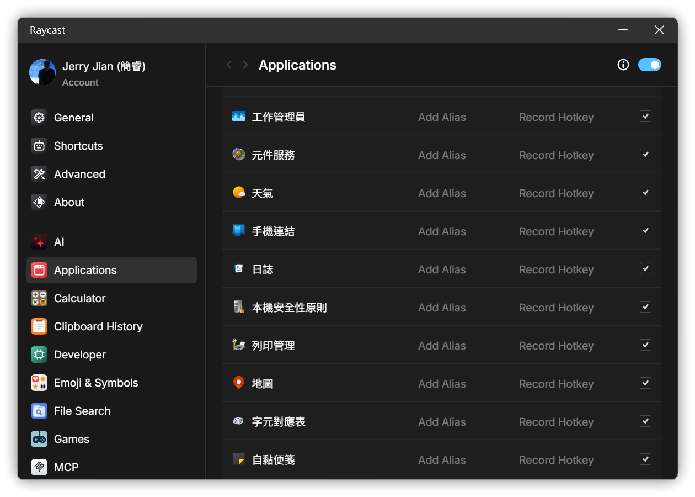Click the 天氣 weather app icon
The image size is (695, 497).
coord(239,193)
